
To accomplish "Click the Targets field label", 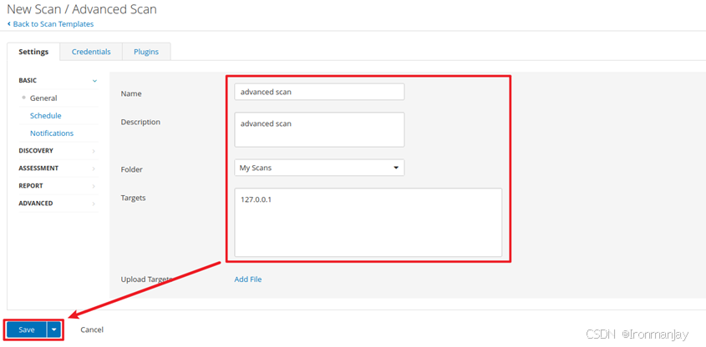I will tap(134, 198).
